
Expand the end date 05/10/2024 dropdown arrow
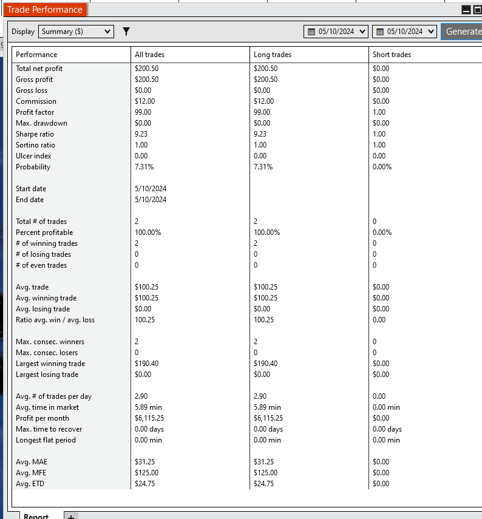(x=431, y=32)
